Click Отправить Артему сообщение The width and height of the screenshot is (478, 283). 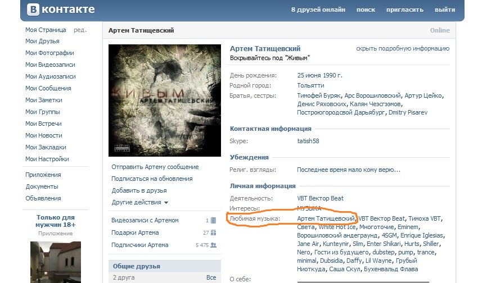(155, 167)
